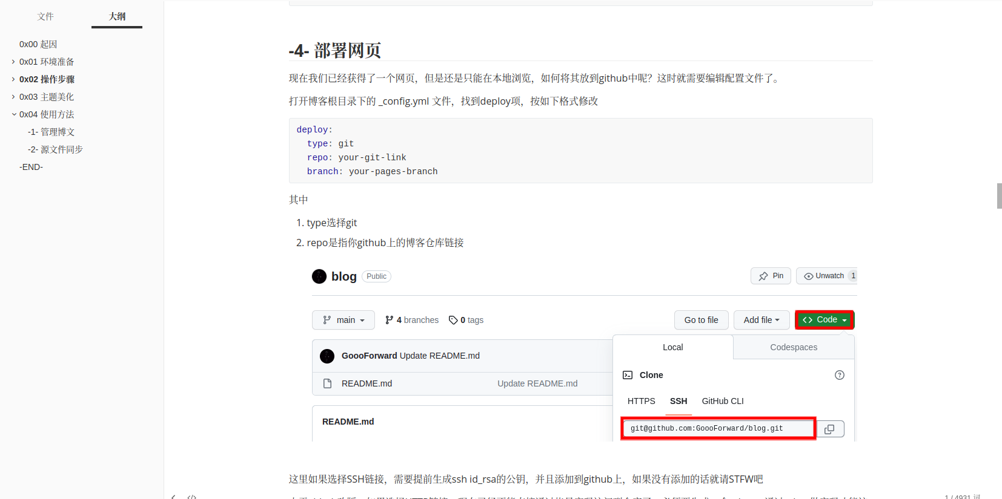
Task: Click the green Code dropdown button
Action: [824, 319]
